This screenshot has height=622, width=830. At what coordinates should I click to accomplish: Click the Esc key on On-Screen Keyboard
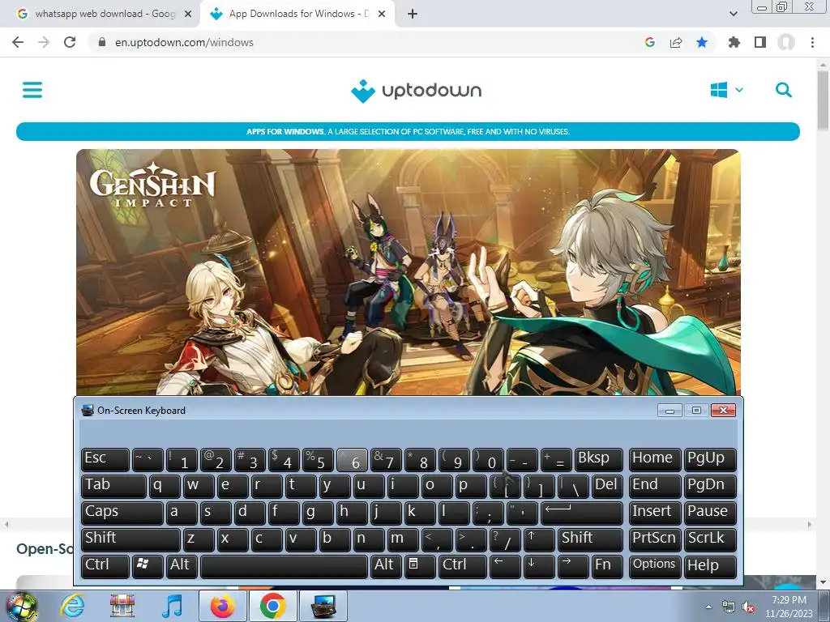(105, 460)
